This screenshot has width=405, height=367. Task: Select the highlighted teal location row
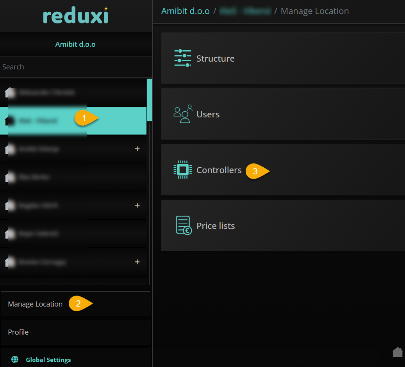coord(73,121)
